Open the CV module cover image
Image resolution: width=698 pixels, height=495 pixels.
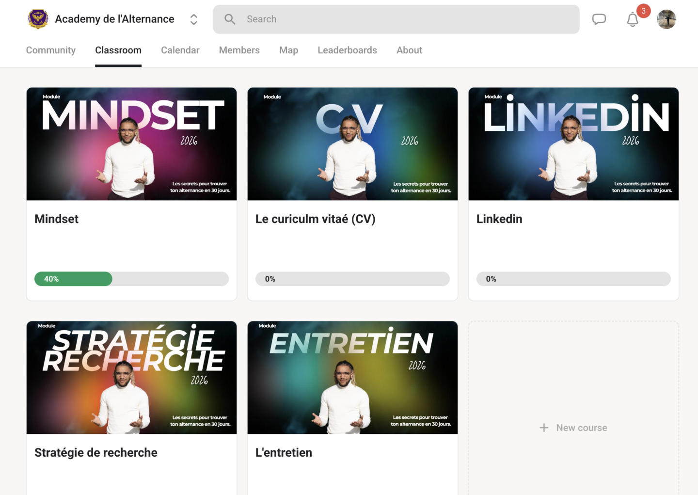(352, 144)
